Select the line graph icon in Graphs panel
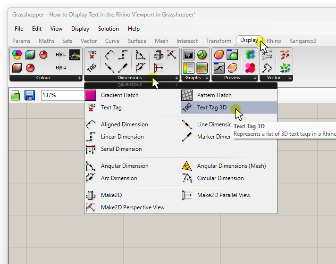The image size is (336, 264). coord(202,68)
